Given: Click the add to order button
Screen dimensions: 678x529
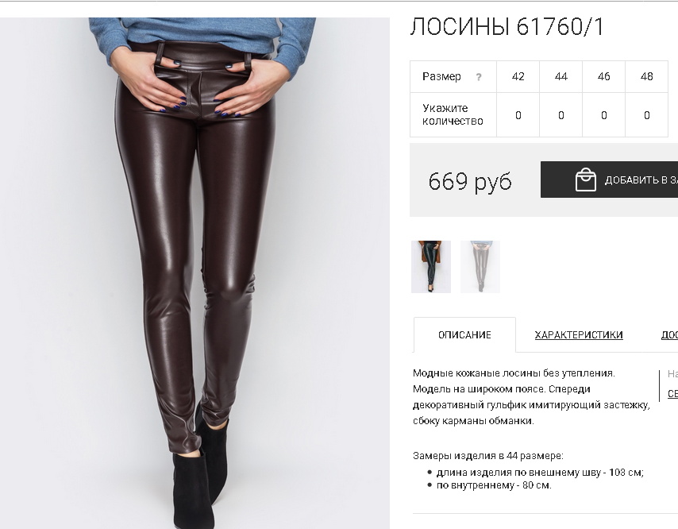Looking at the screenshot, I should [609, 180].
